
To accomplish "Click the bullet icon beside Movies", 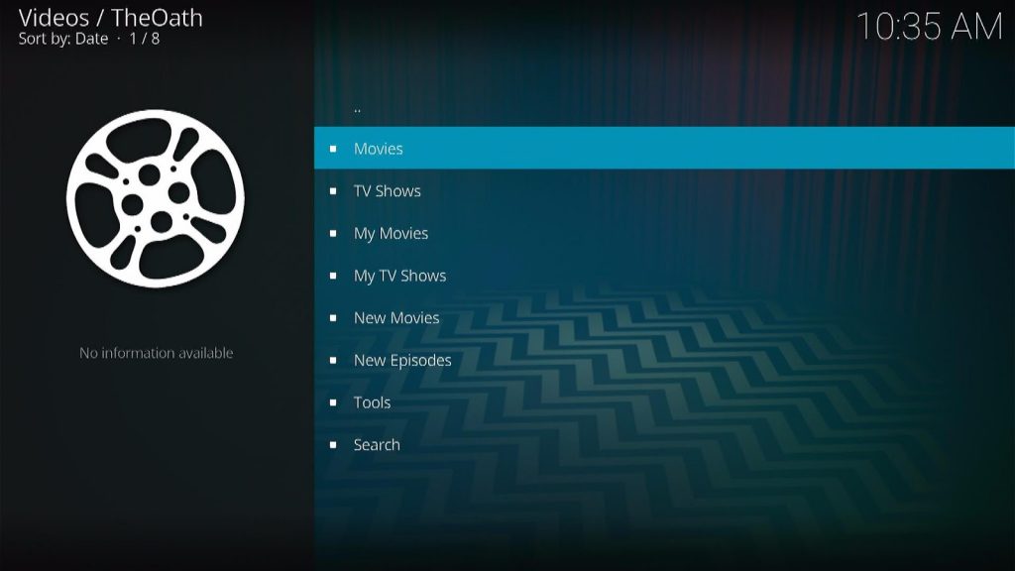I will click(333, 149).
